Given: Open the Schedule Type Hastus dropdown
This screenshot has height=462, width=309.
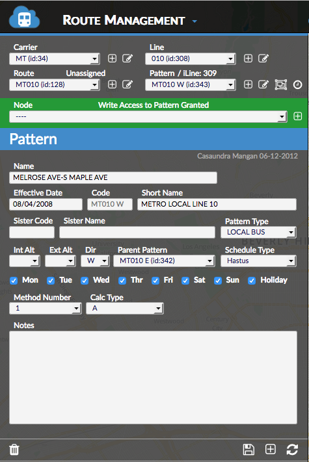Looking at the screenshot, I should tap(258, 261).
